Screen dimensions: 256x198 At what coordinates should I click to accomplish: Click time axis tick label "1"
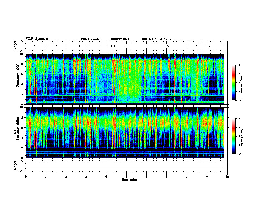(46, 177)
